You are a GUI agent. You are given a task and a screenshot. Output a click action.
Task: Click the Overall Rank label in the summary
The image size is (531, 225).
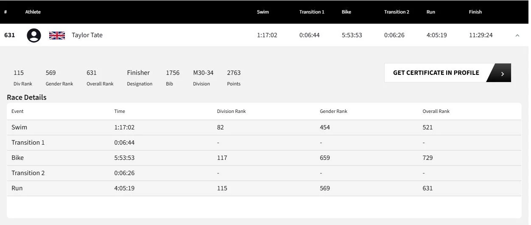[x=100, y=84]
